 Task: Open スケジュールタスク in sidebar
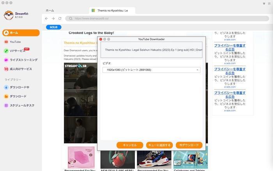coord(21,105)
